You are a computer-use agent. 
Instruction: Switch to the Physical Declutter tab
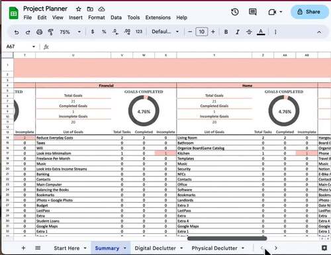tap(214, 248)
